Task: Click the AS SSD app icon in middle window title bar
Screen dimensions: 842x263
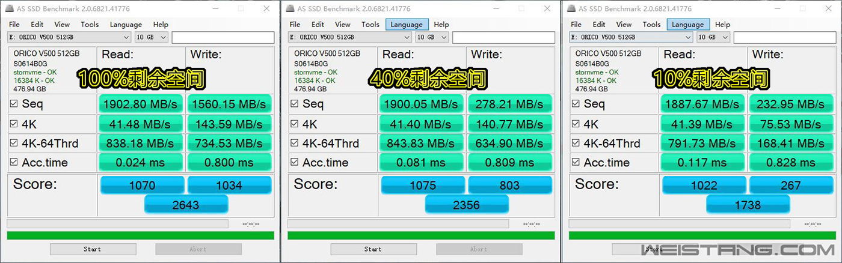Action: pyautogui.click(x=291, y=8)
